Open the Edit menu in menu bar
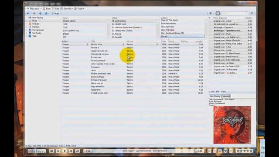Image resolution: width=279 pixels, height=157 pixels. [36, 4]
